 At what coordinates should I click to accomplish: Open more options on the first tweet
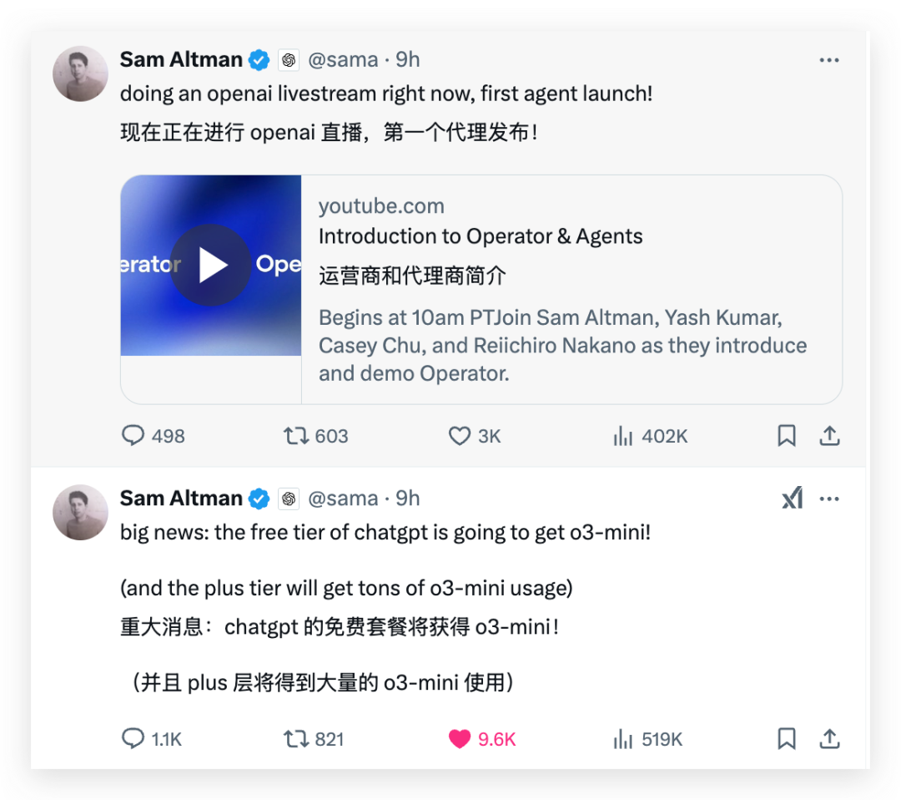[x=828, y=60]
